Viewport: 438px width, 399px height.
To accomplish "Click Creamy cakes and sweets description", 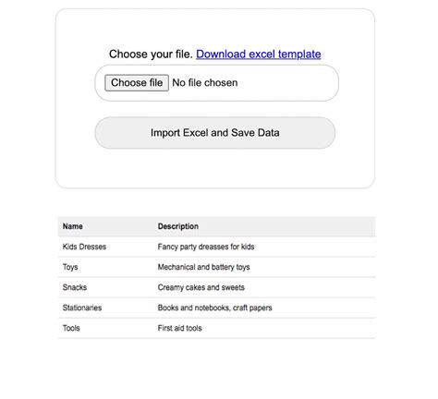I will point(201,287).
